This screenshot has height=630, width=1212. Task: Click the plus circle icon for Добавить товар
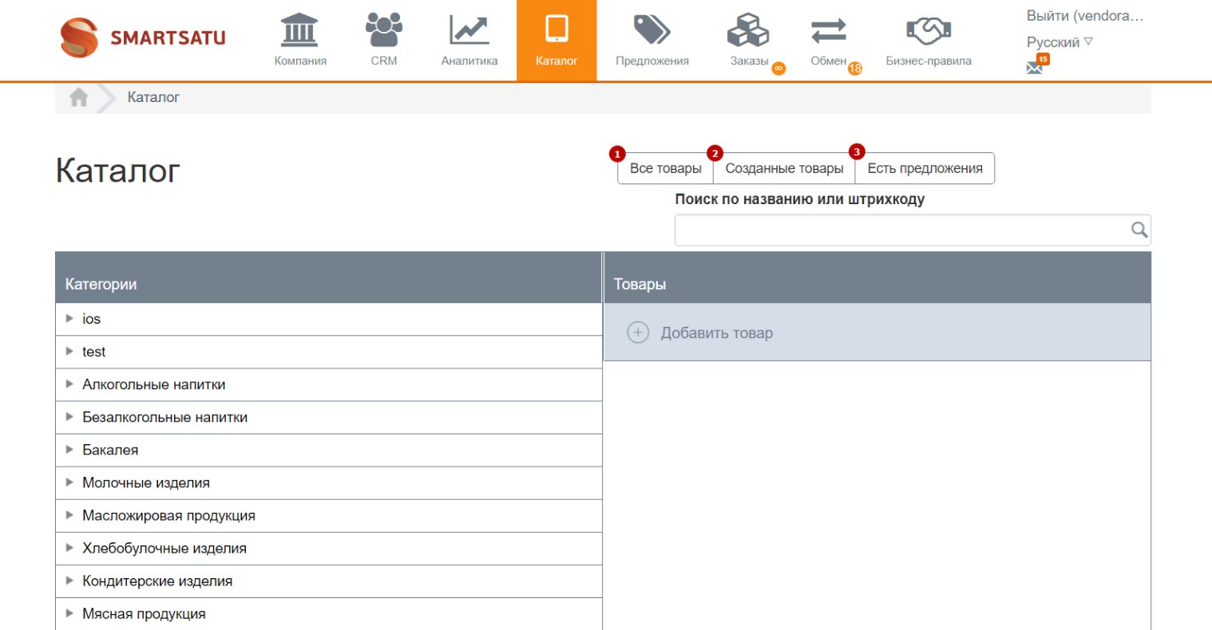(x=638, y=333)
